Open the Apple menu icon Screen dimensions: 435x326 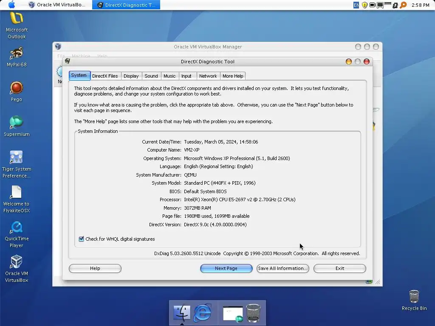11,5
